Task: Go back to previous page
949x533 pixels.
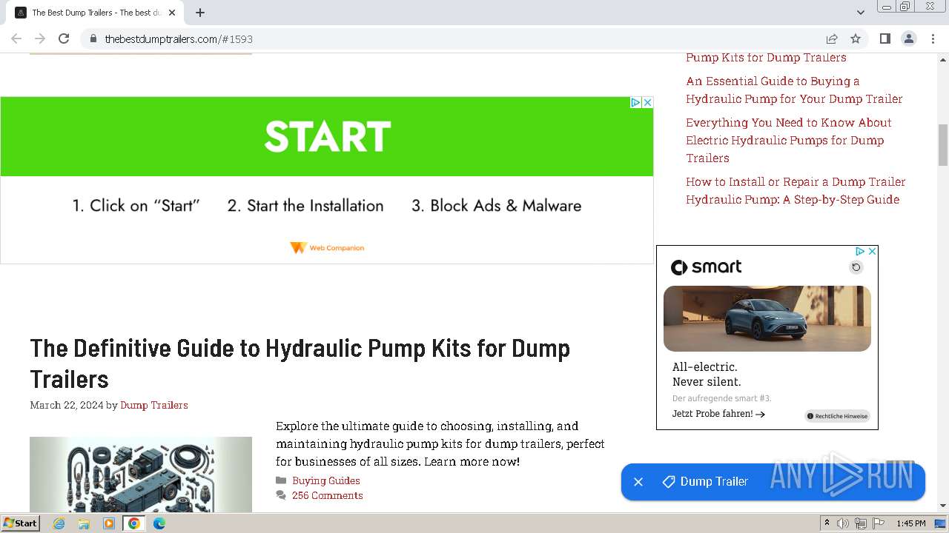Action: click(x=16, y=38)
